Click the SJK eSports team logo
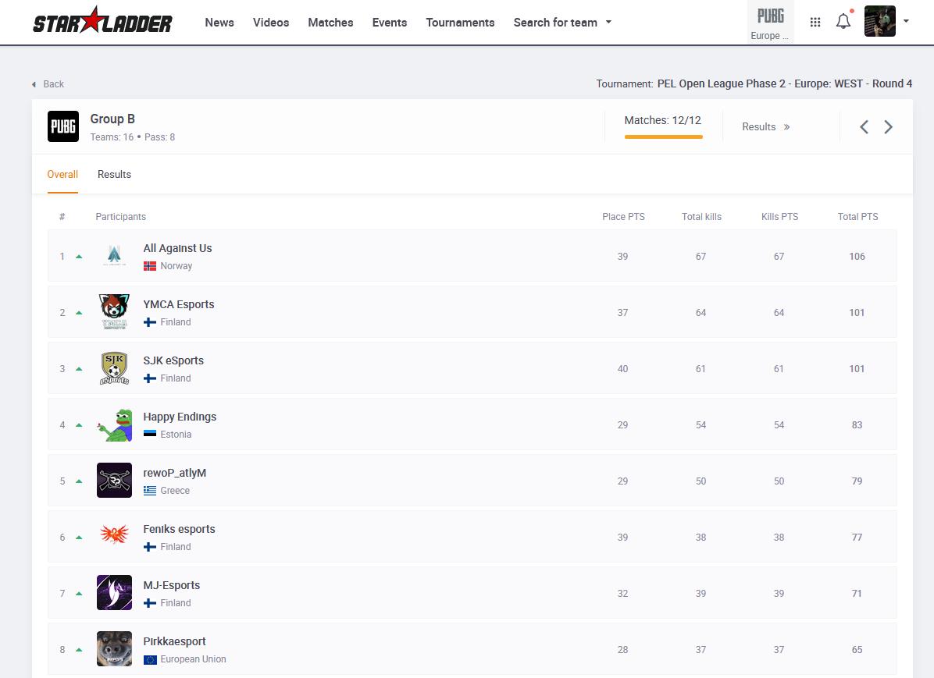Image resolution: width=934 pixels, height=678 pixels. 114,368
